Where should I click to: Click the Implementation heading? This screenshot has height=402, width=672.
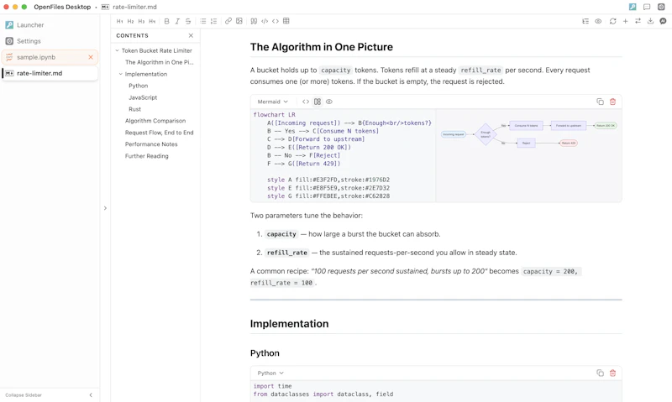[289, 324]
